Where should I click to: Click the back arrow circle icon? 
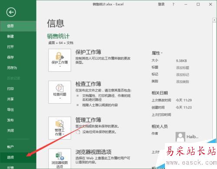click(x=11, y=12)
